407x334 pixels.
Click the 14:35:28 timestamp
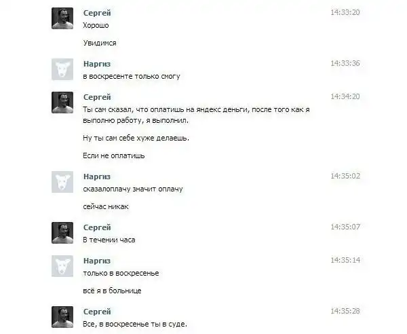[x=345, y=311]
